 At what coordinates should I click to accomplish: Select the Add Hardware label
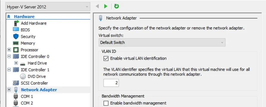[x=34, y=23]
